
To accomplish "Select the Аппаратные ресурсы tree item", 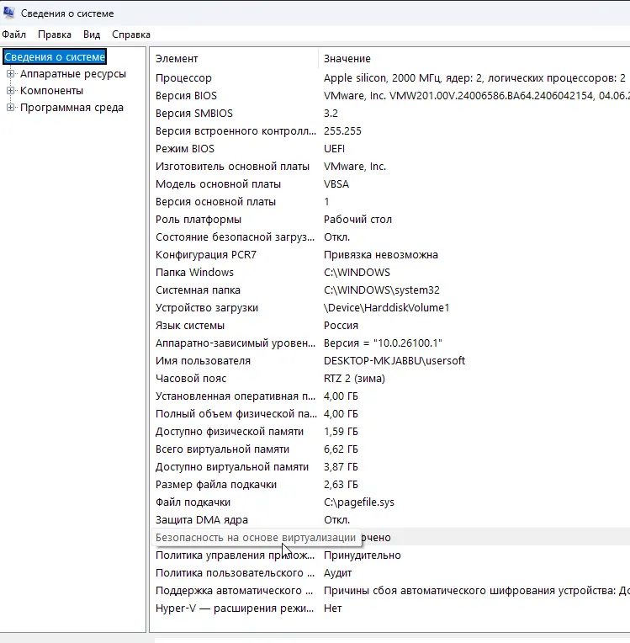I will [72, 74].
